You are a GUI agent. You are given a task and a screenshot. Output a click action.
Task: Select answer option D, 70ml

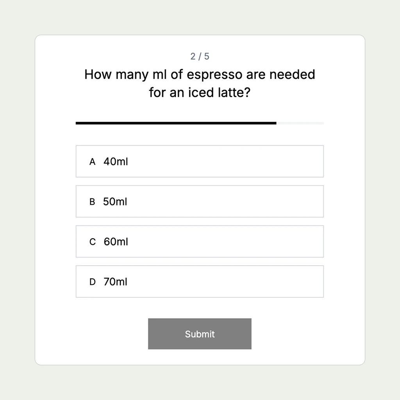click(200, 281)
